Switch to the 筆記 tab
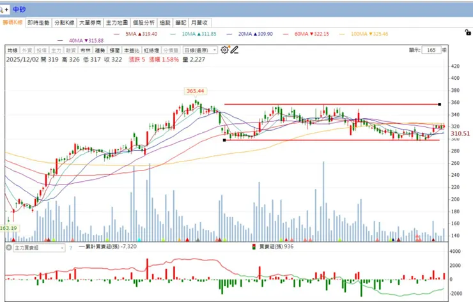 (x=181, y=22)
